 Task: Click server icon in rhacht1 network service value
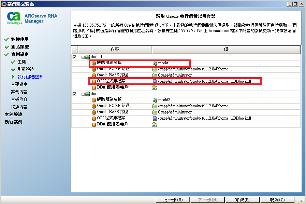(x=155, y=63)
